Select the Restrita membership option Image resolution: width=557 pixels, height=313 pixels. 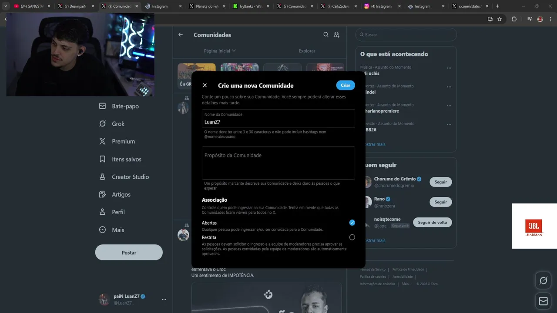(x=352, y=237)
